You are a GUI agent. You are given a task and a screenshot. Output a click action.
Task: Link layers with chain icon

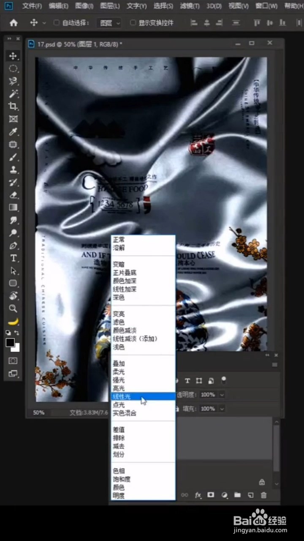click(185, 495)
